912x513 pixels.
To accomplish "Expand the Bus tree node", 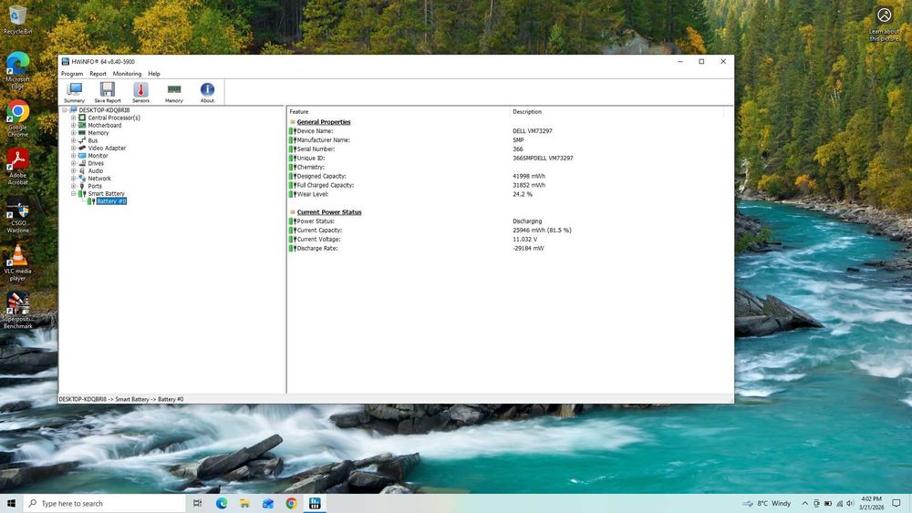I will [73, 140].
